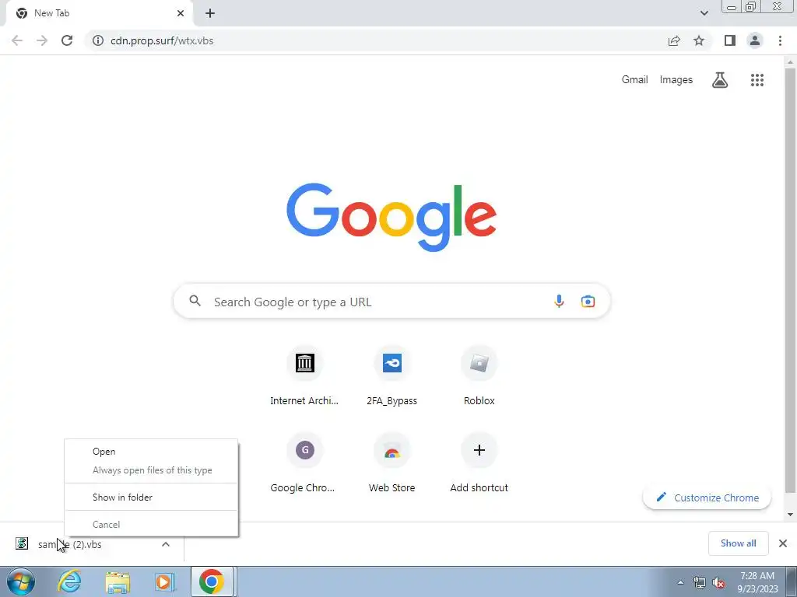Open the network tray icon
Viewport: 797px width, 597px height.
(x=700, y=582)
